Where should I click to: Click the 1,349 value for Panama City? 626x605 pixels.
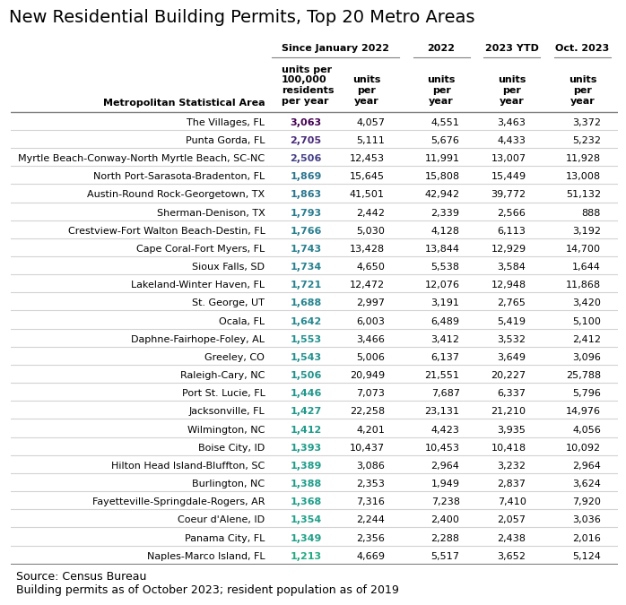(306, 539)
